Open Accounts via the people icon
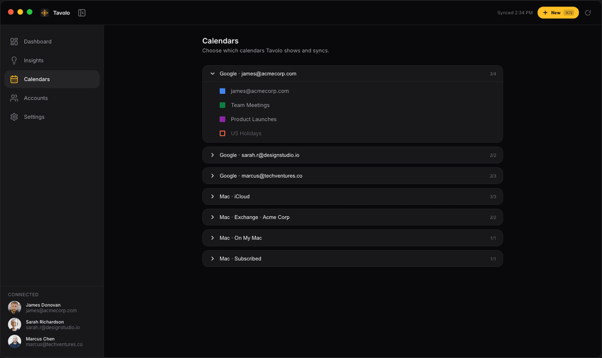The width and height of the screenshot is (602, 358). 14,98
